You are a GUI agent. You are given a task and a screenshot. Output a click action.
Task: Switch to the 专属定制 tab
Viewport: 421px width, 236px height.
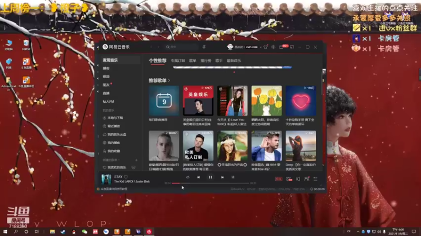click(178, 61)
